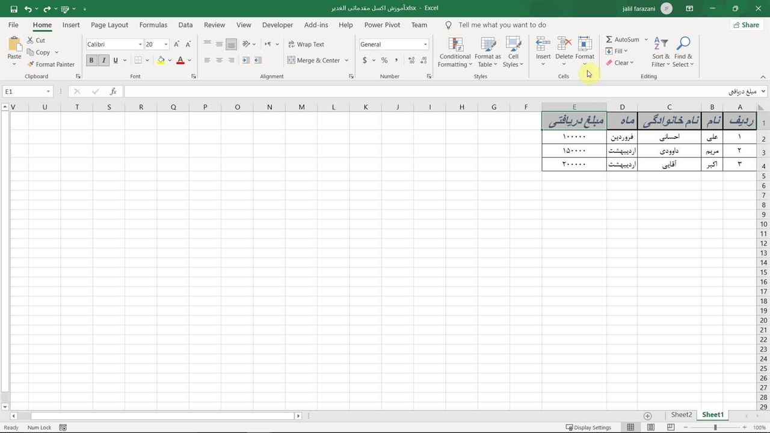Open the font size dropdown arrow
This screenshot has width=770, height=433.
click(x=166, y=45)
